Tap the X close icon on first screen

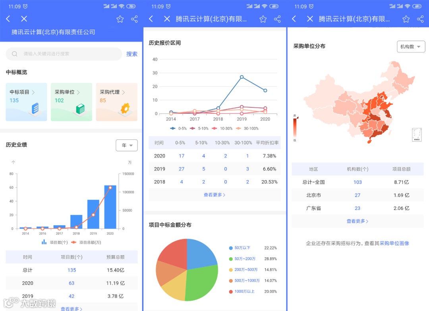point(24,19)
